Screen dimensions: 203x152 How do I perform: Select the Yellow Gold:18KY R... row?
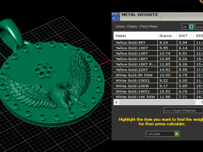tap(158, 64)
